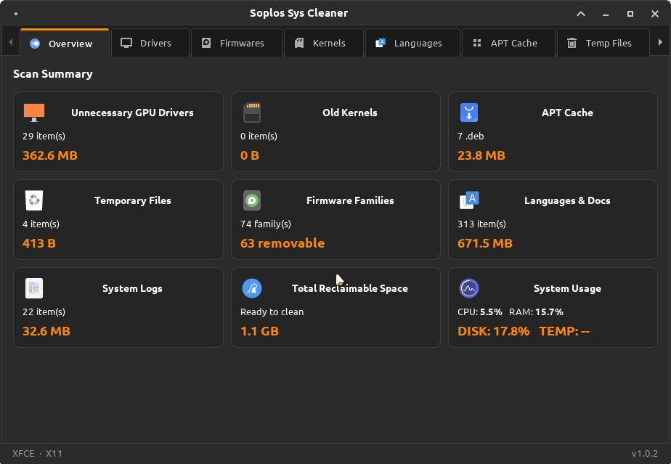The height and width of the screenshot is (464, 671).
Task: Click the APT Cache download icon
Action: click(469, 113)
